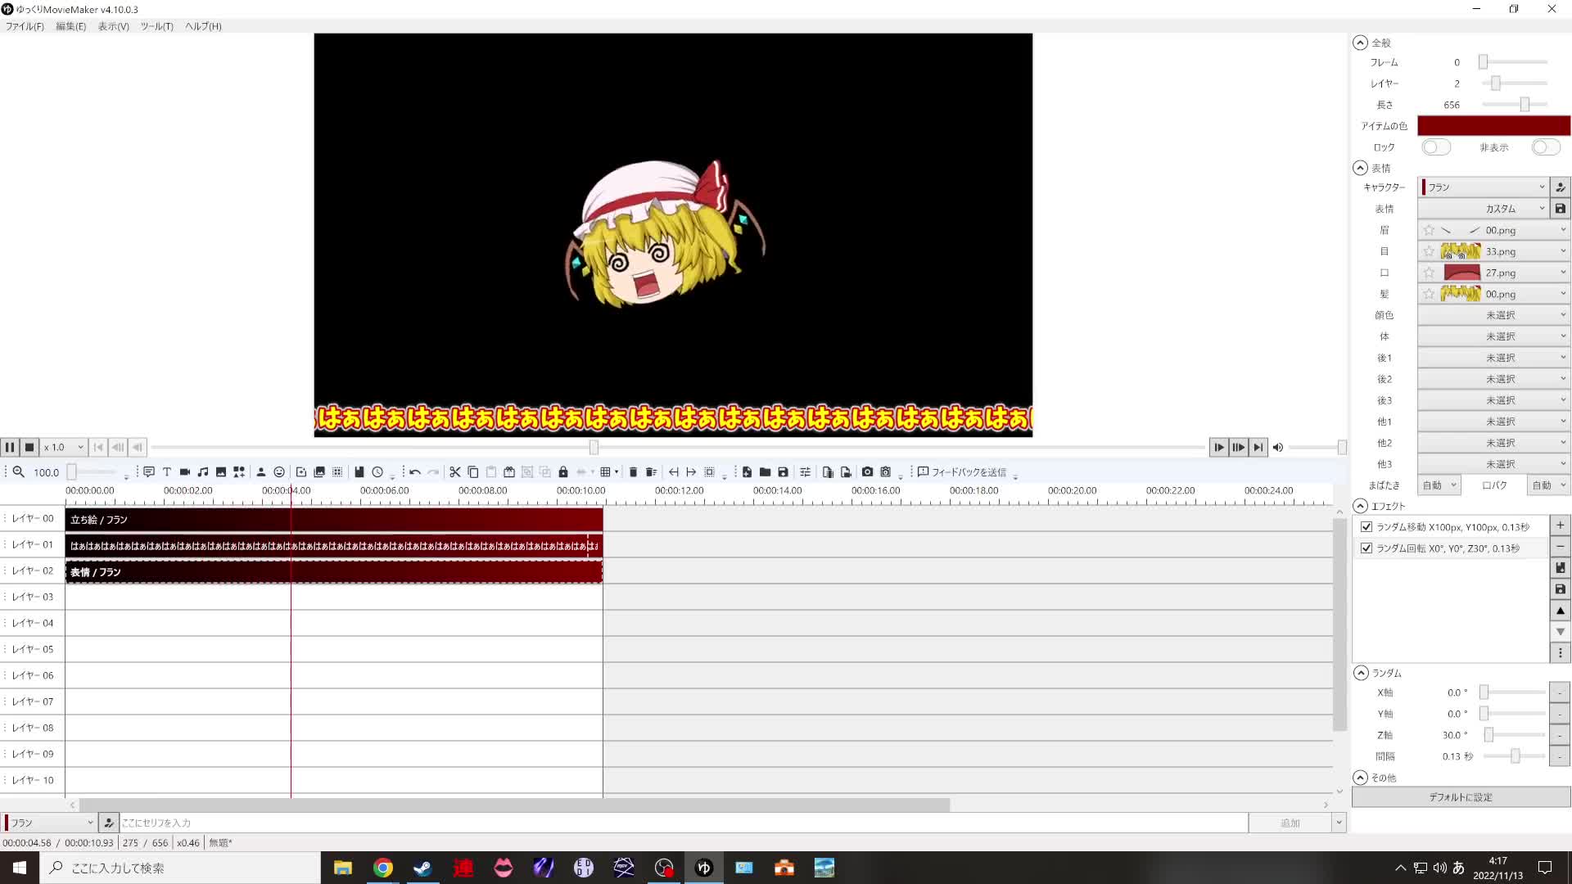1572x884 pixels.
Task: Collapse the エフェクト section
Action: (x=1361, y=506)
